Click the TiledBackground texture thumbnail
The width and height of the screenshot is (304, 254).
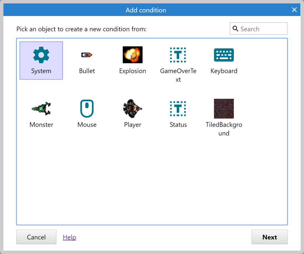[x=224, y=109]
